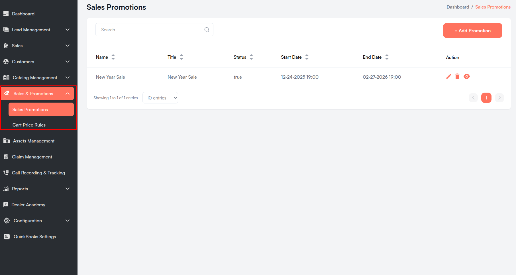The height and width of the screenshot is (275, 516).
Task: Edit the New Year Sale promotion
Action: click(x=449, y=76)
